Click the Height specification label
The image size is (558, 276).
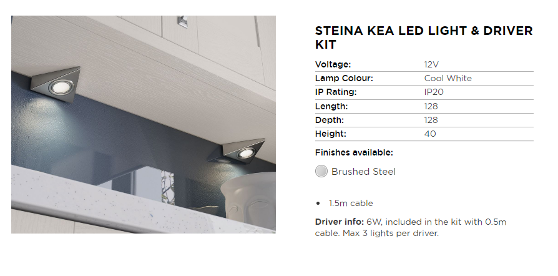[331, 134]
